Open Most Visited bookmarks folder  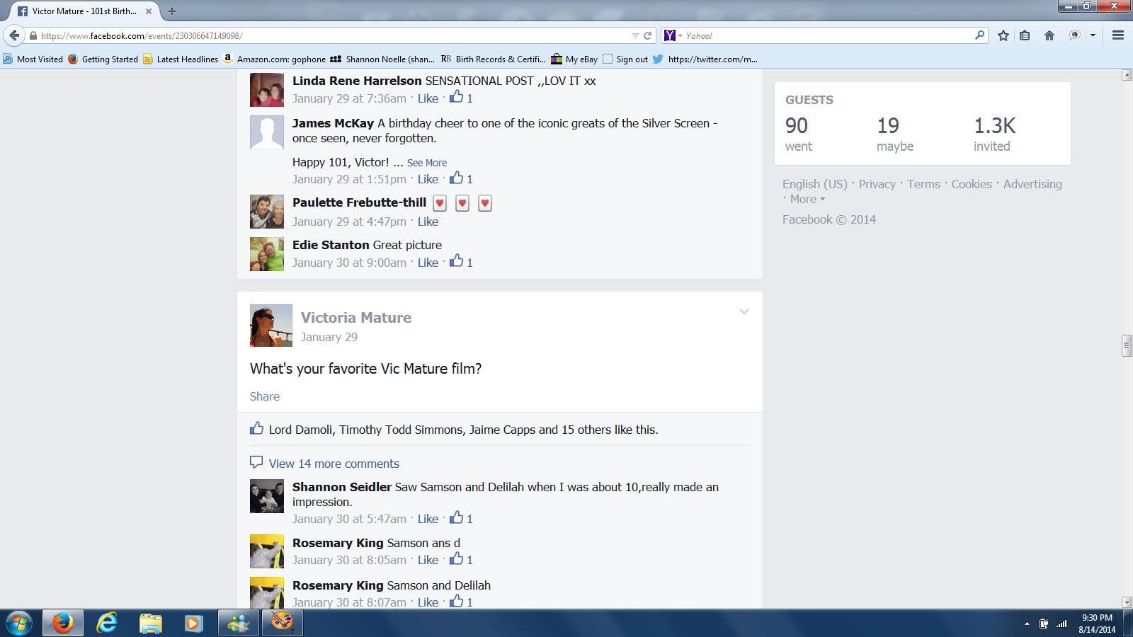point(33,59)
